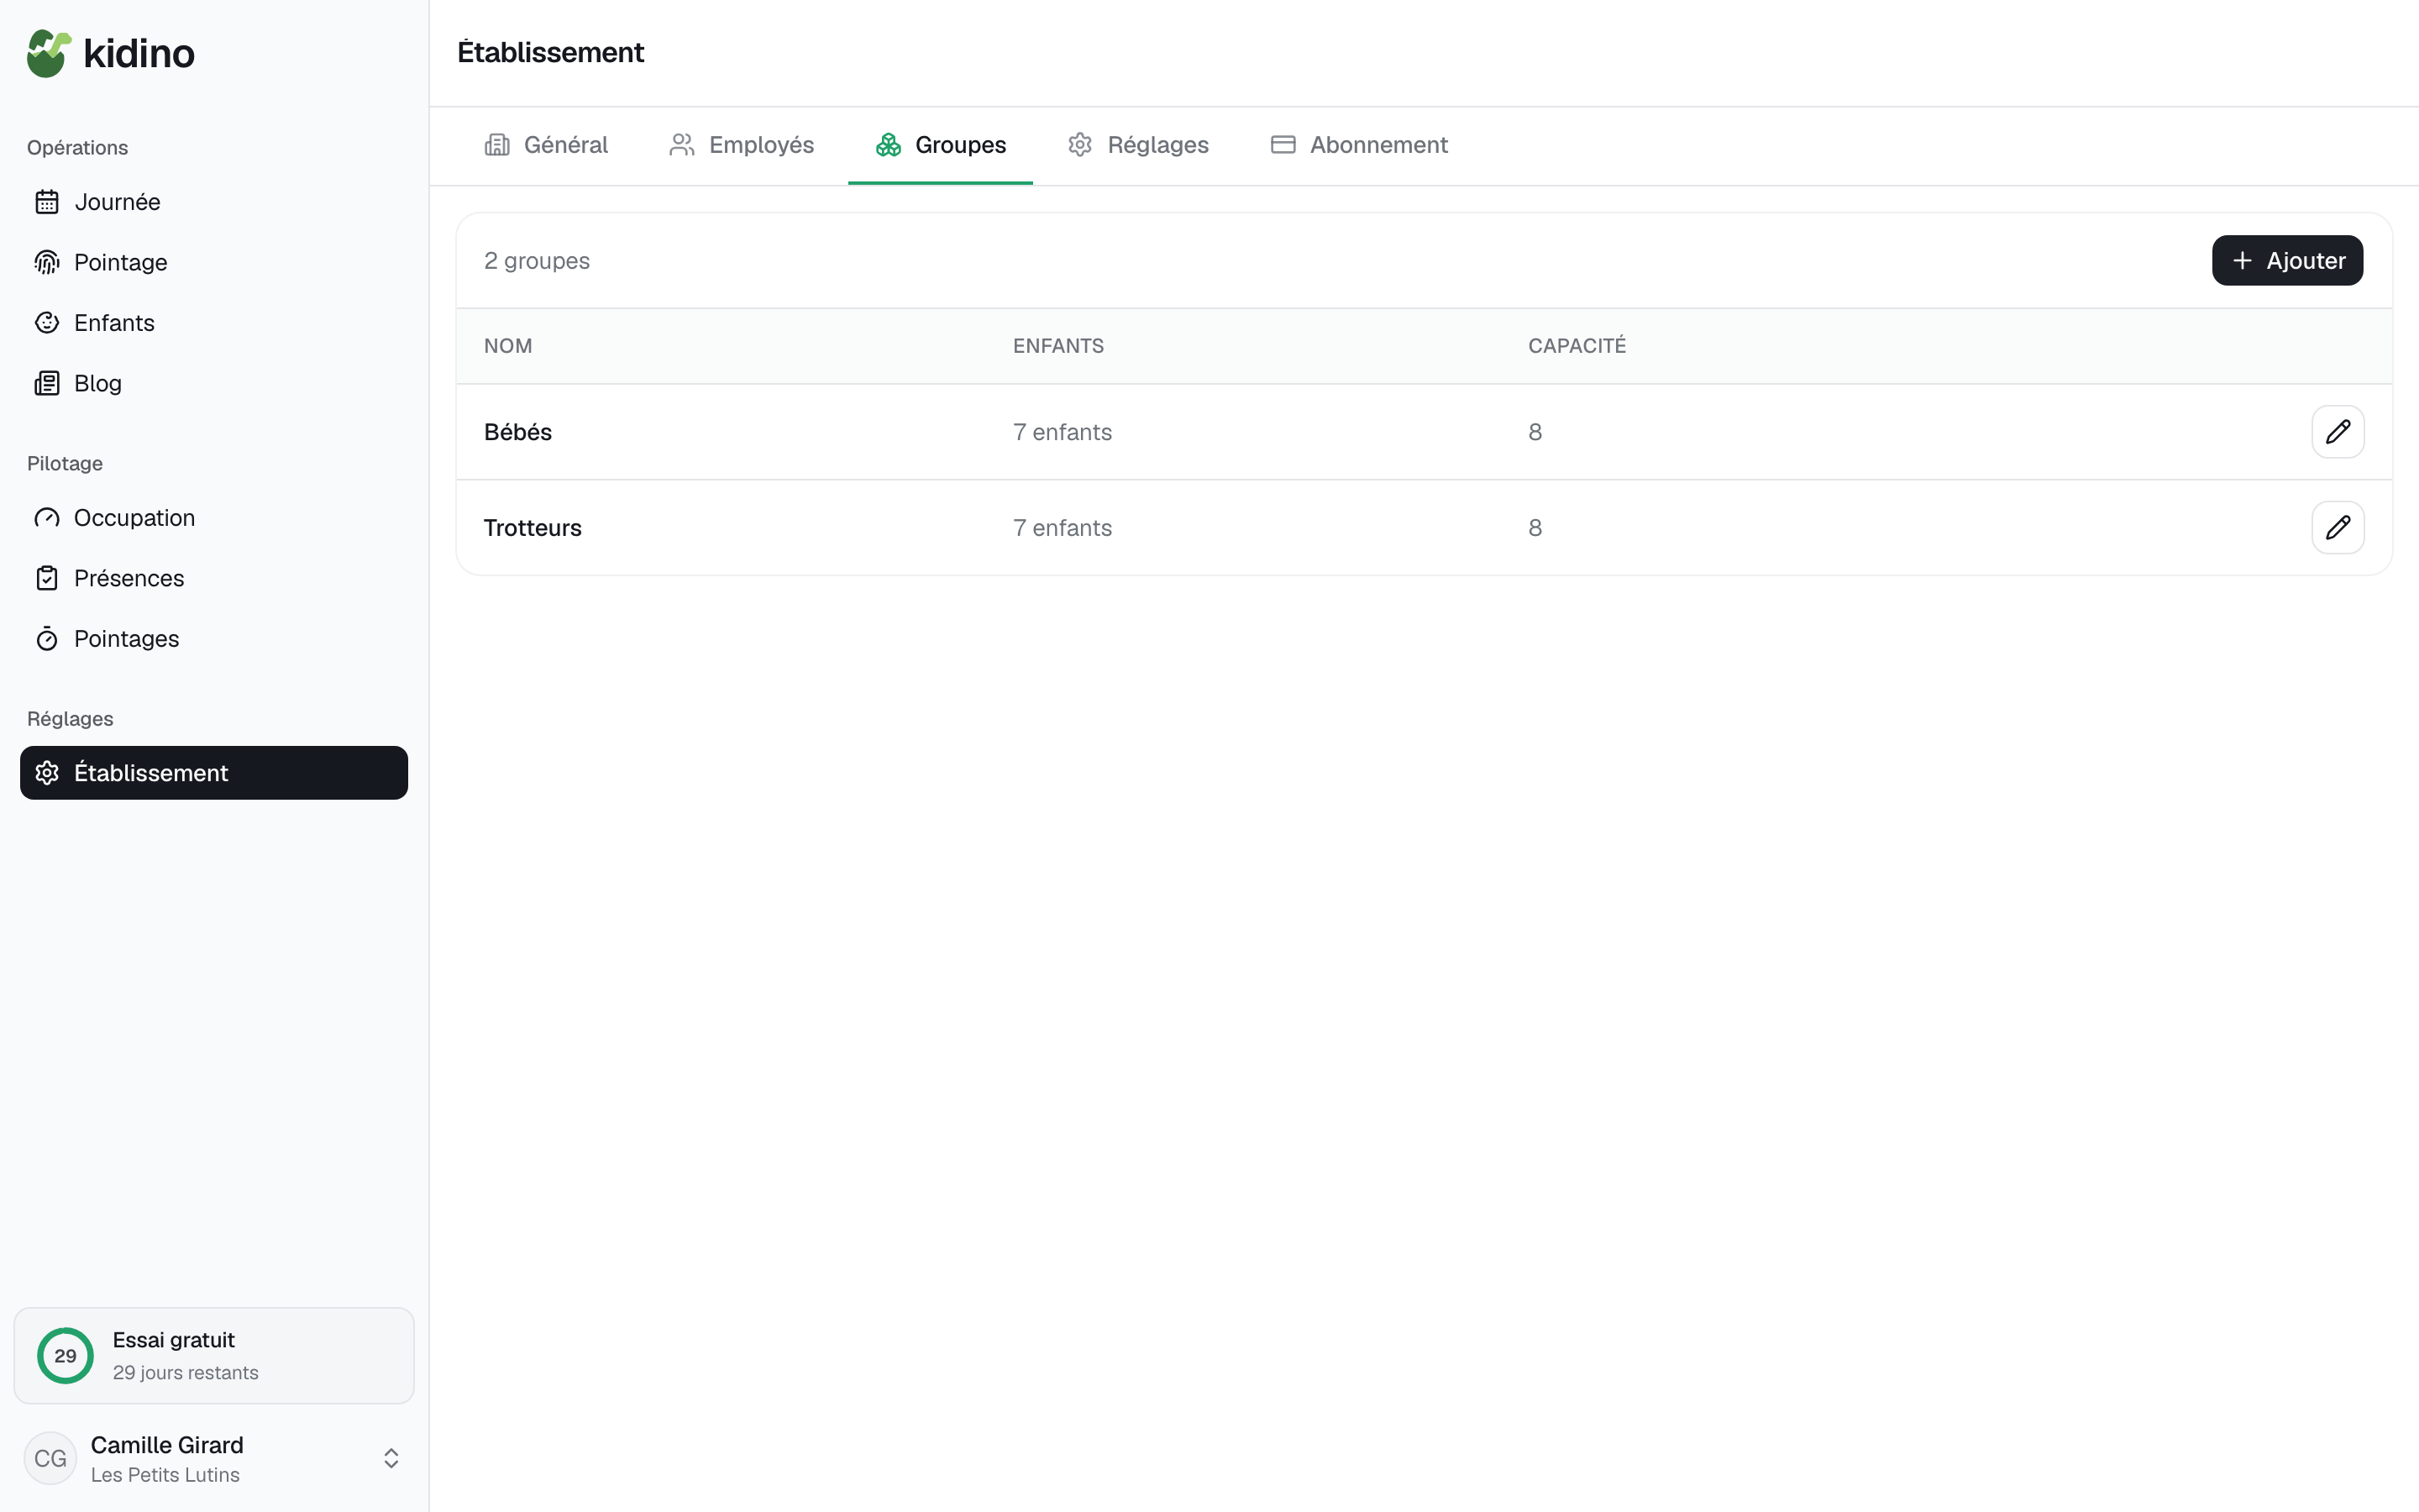Viewport: 2419px width, 1512px height.
Task: Open the Réglages tab
Action: point(1137,145)
